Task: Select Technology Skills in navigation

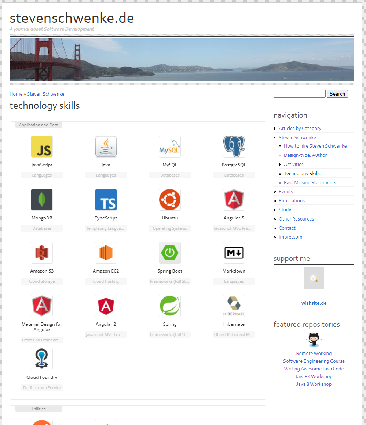Action: [302, 173]
